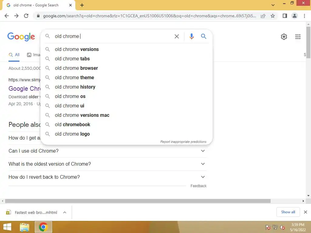Close the downloads bar
The image size is (311, 233).
306,212
